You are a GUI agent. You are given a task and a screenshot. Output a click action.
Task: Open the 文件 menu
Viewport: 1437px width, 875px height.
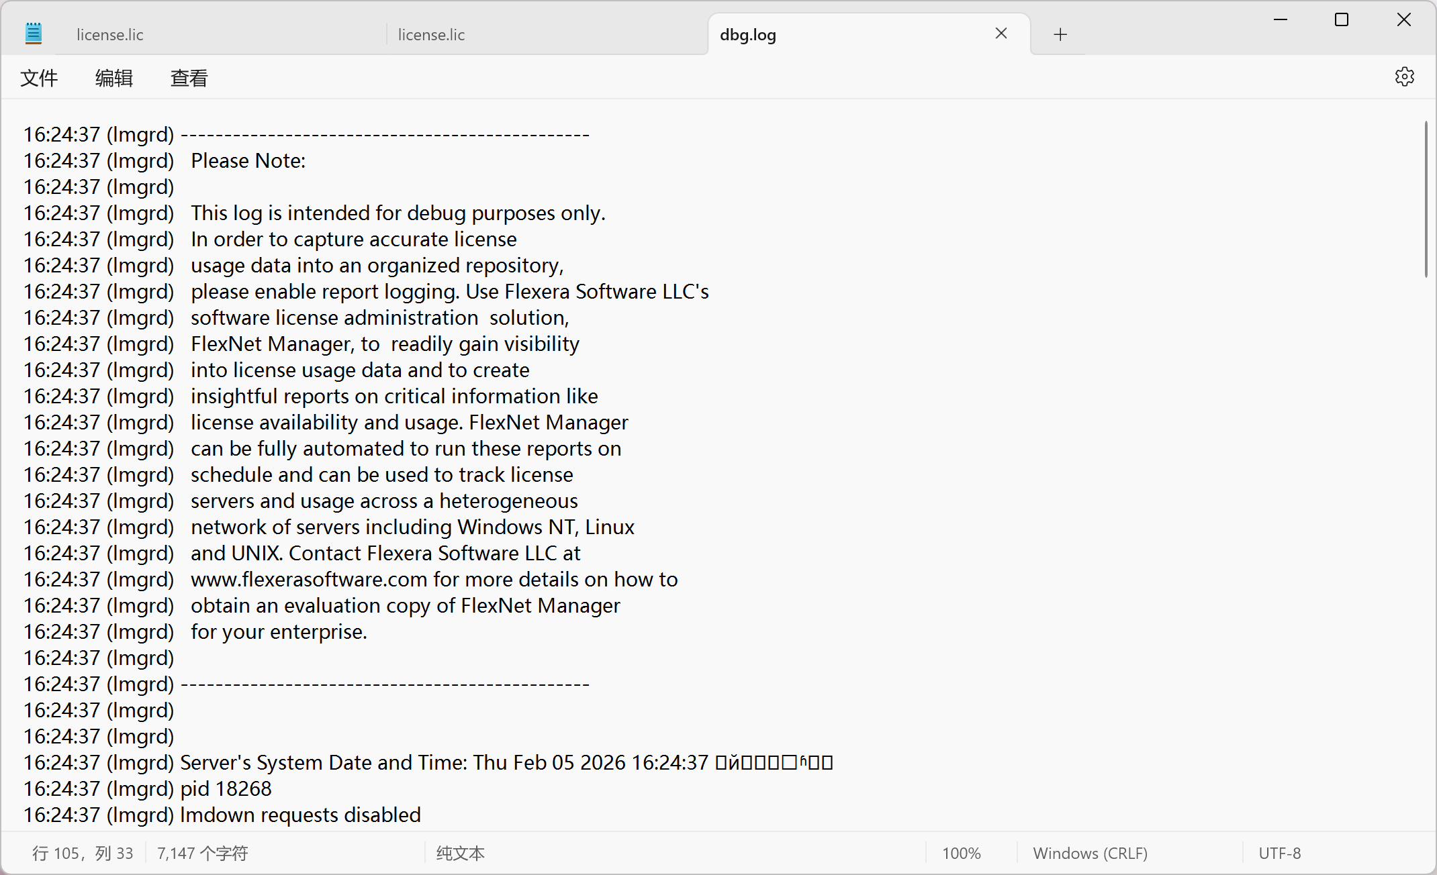click(x=39, y=79)
